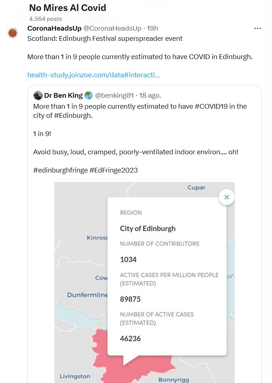The height and width of the screenshot is (383, 272).
Task: Click the globe emoji beside Dr Ben King
Action: coord(89,96)
